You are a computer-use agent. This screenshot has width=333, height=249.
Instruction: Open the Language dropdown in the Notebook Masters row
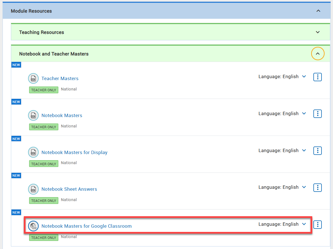pos(282,113)
